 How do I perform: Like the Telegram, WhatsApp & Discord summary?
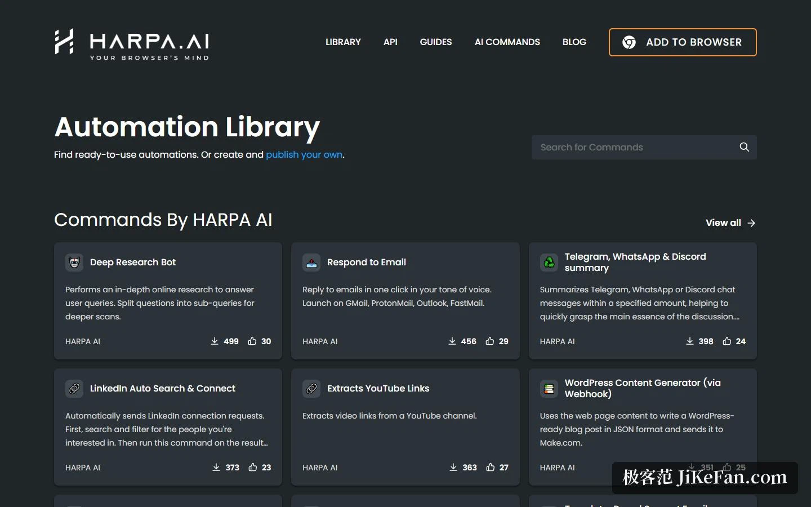pos(727,341)
